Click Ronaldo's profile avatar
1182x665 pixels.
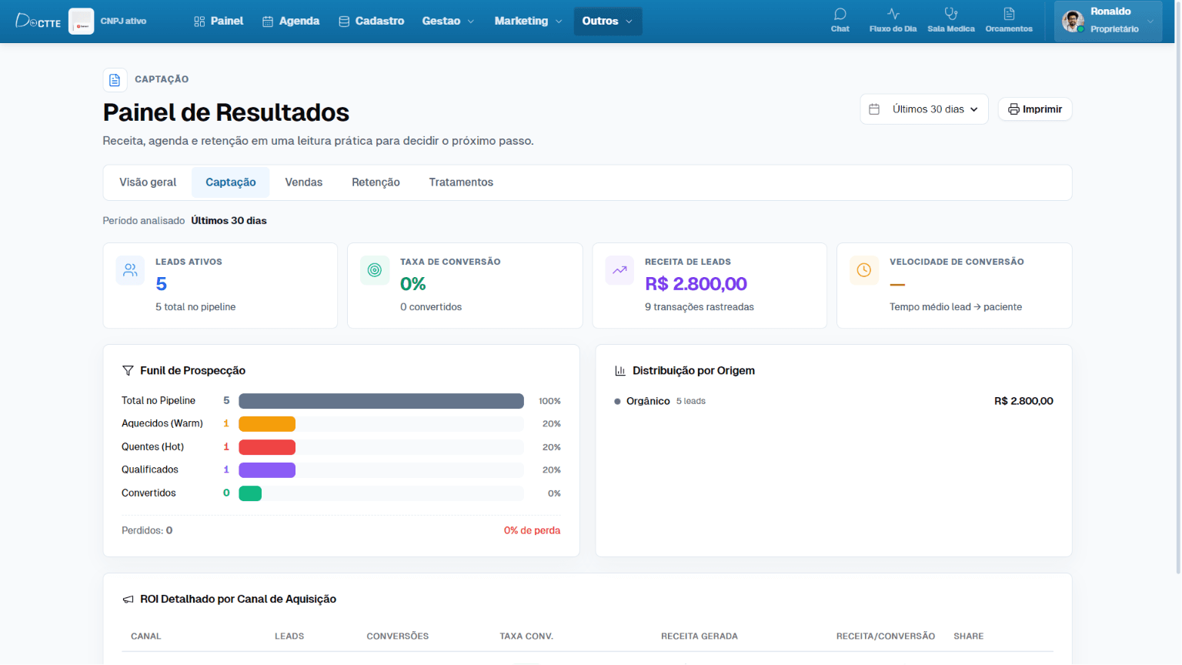(1073, 21)
